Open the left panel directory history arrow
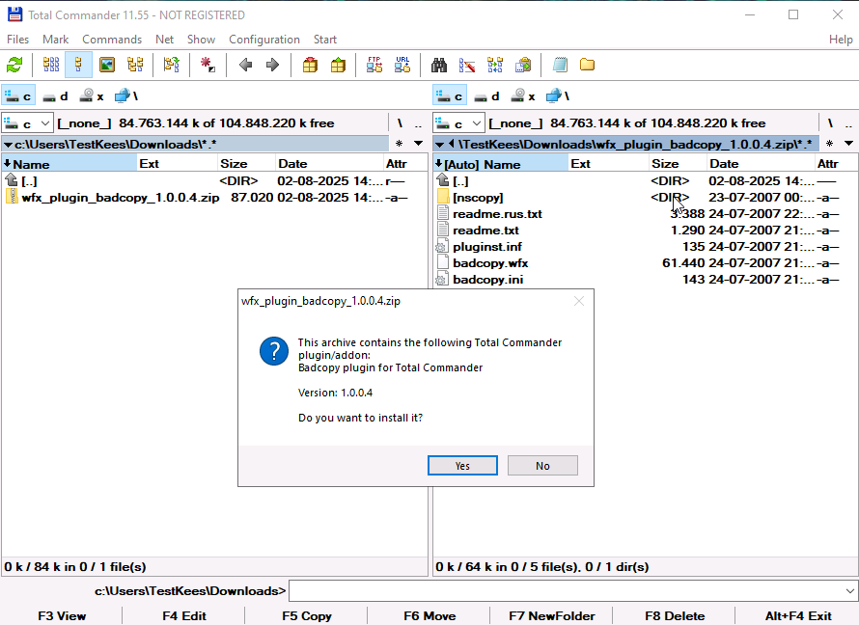 pyautogui.click(x=419, y=144)
